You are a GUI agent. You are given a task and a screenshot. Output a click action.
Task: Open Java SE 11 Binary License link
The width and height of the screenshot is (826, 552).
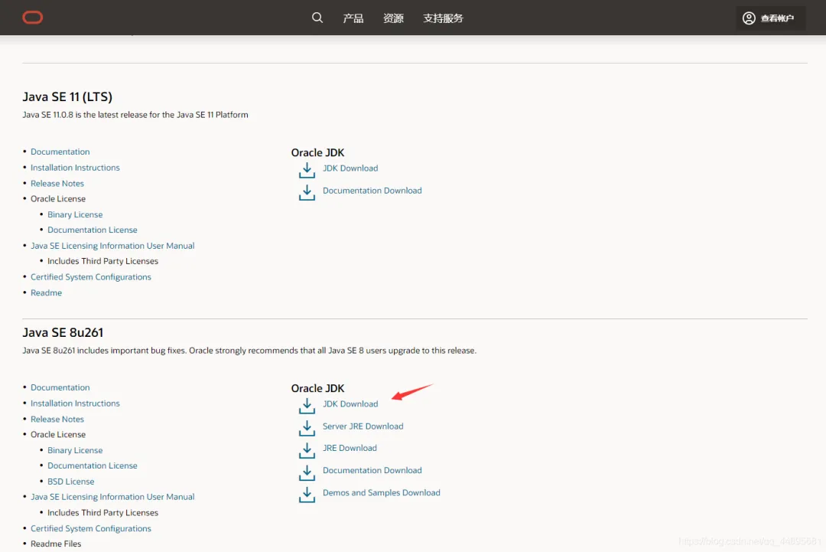pos(75,215)
